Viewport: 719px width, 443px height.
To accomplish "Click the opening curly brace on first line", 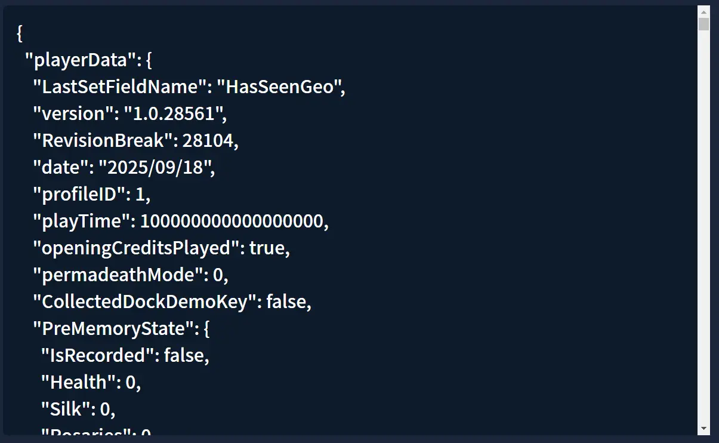I will click(x=20, y=33).
